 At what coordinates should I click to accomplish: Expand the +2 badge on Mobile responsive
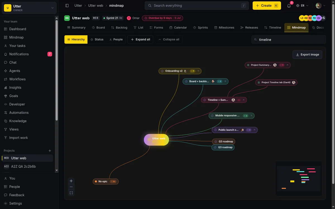click(245, 116)
